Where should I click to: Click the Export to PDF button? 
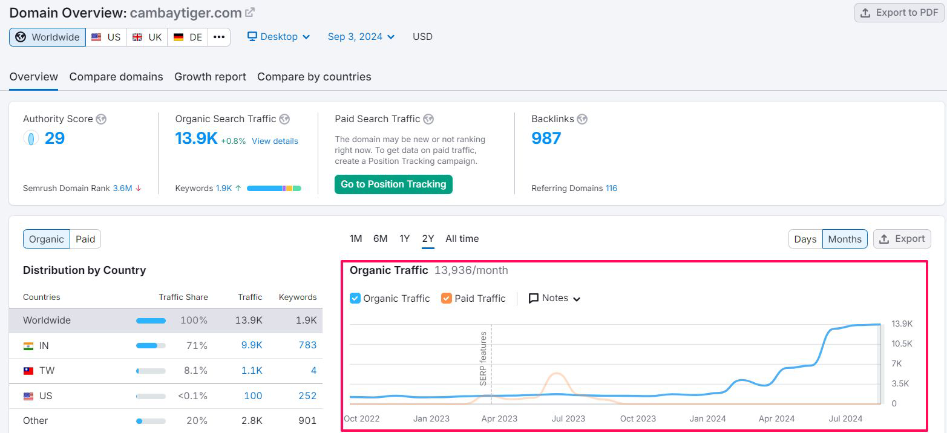(x=899, y=13)
